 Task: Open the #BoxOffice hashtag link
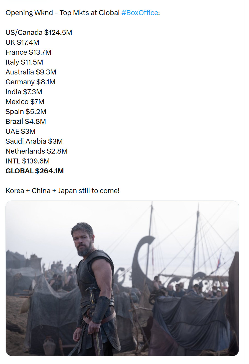pyautogui.click(x=140, y=13)
